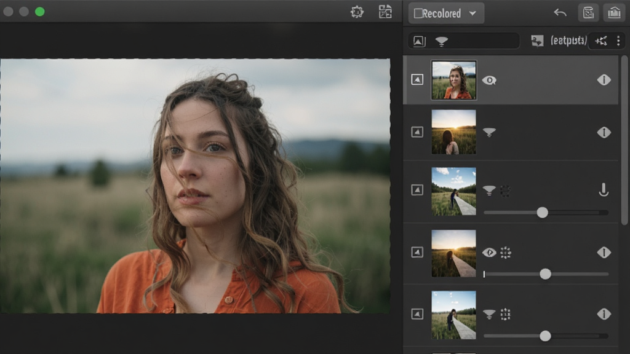Screen dimensions: 630x354
Task: Select the bottom boardwalk layer thumbnail
Action: coord(453,315)
